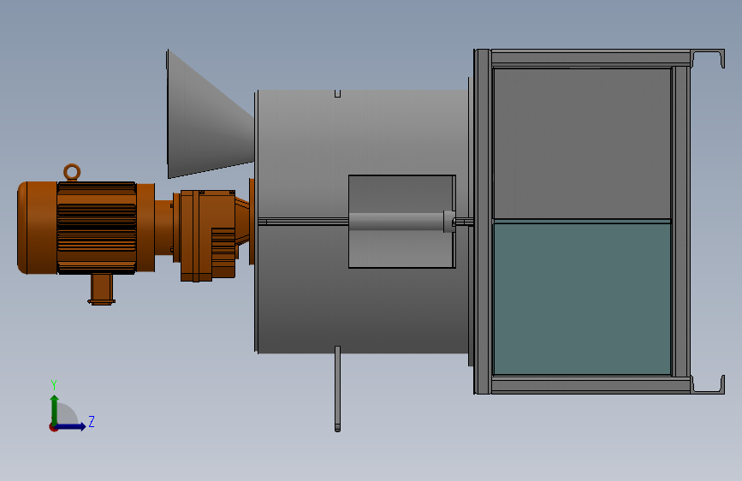Click the teal lower panel in the frame
This screenshot has height=481, width=742.
click(582, 299)
